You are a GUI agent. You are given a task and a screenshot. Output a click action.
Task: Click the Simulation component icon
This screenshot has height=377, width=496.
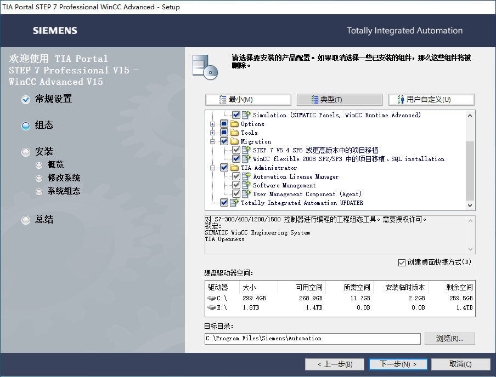pos(246,115)
